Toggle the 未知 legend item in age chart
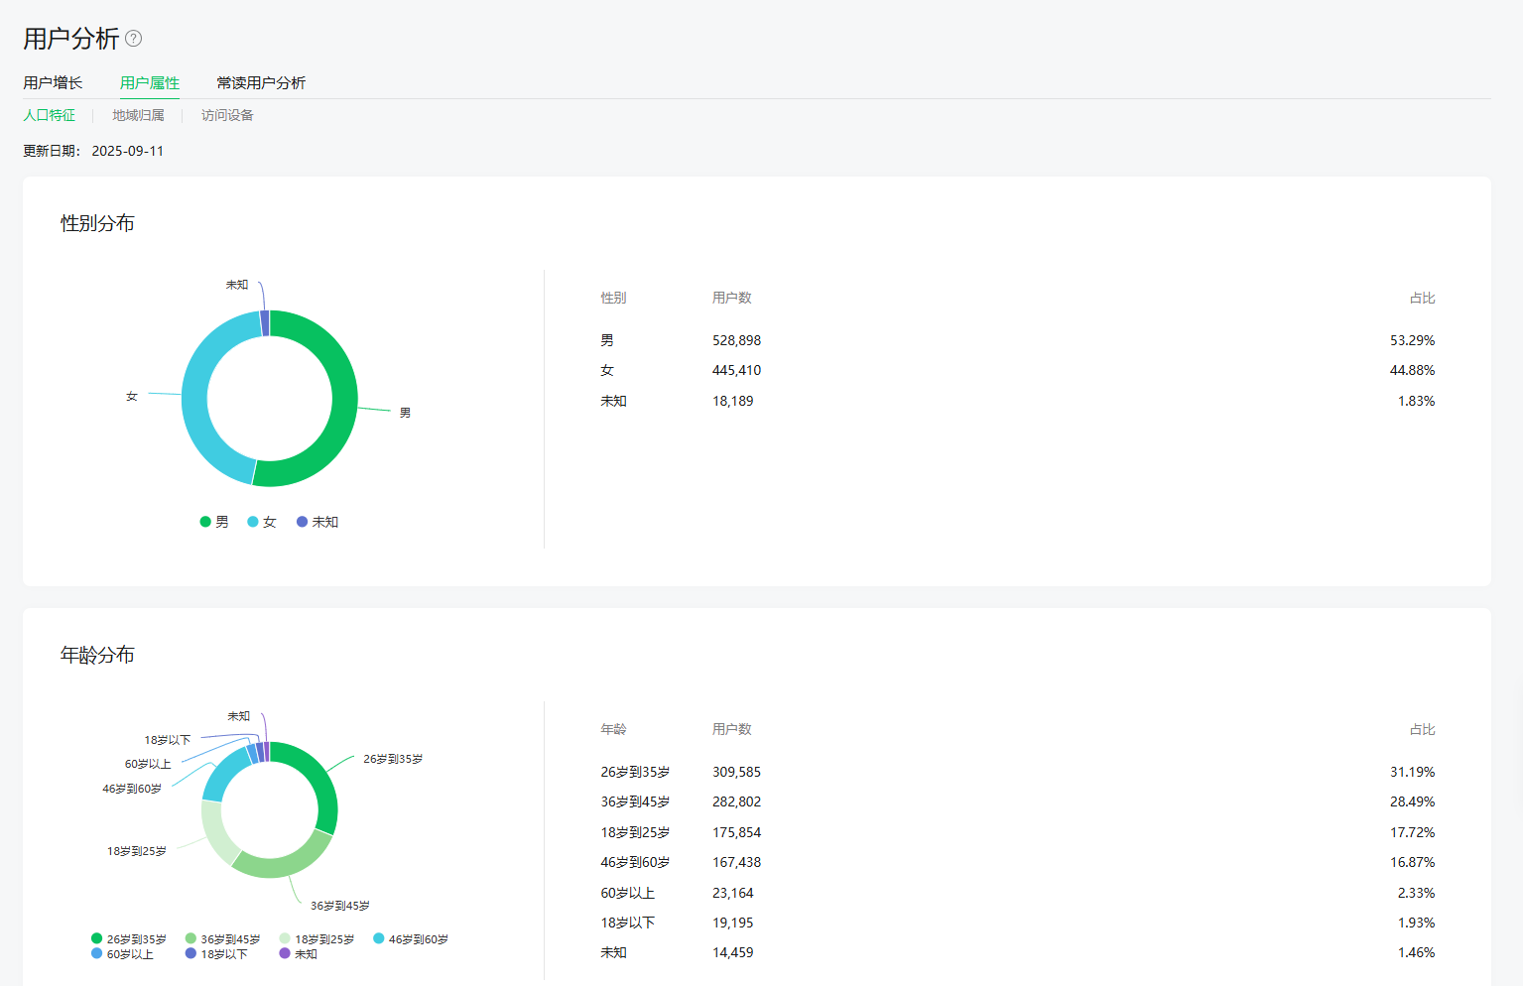1523x986 pixels. 299,954
